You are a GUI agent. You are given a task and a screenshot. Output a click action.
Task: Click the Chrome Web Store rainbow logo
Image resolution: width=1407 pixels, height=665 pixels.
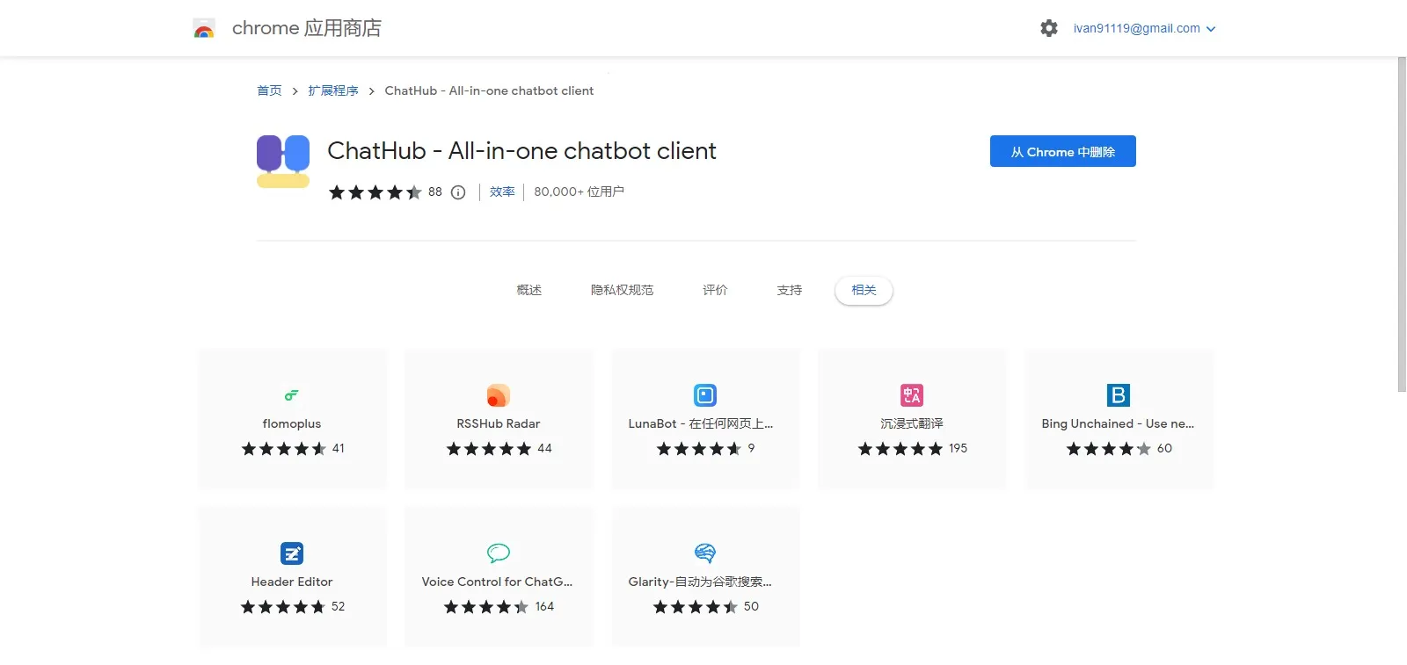[x=204, y=29]
